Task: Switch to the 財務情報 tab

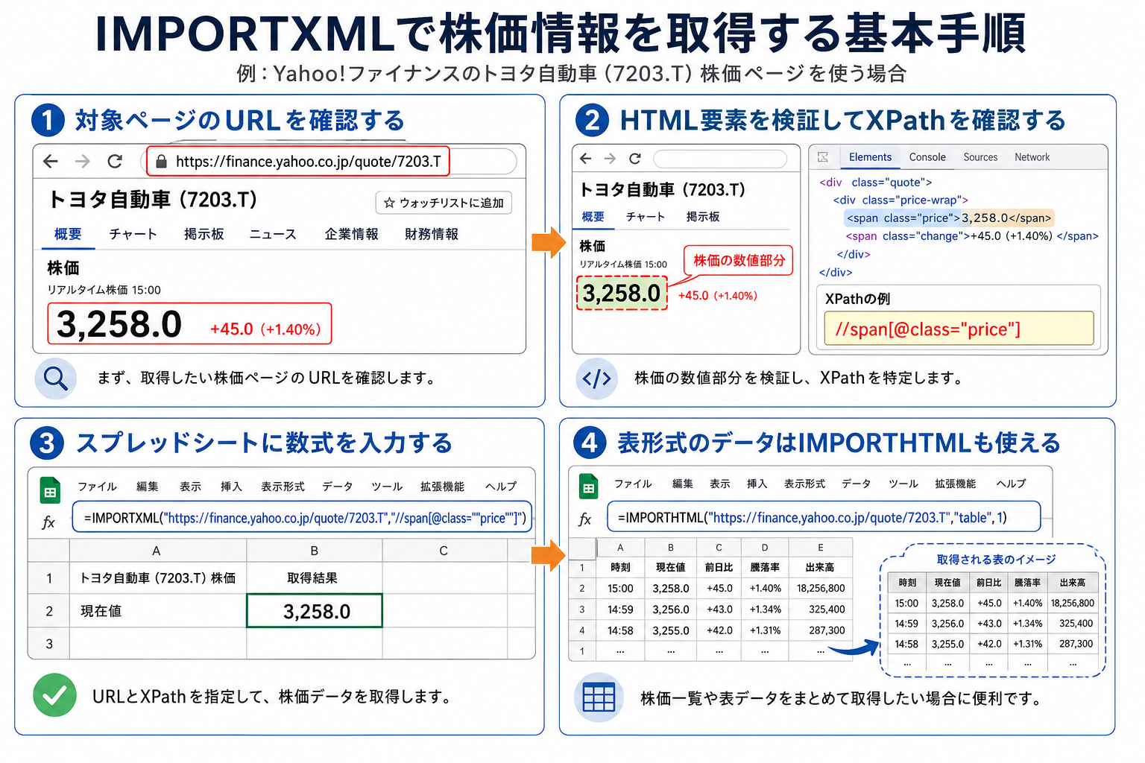Action: point(432,234)
